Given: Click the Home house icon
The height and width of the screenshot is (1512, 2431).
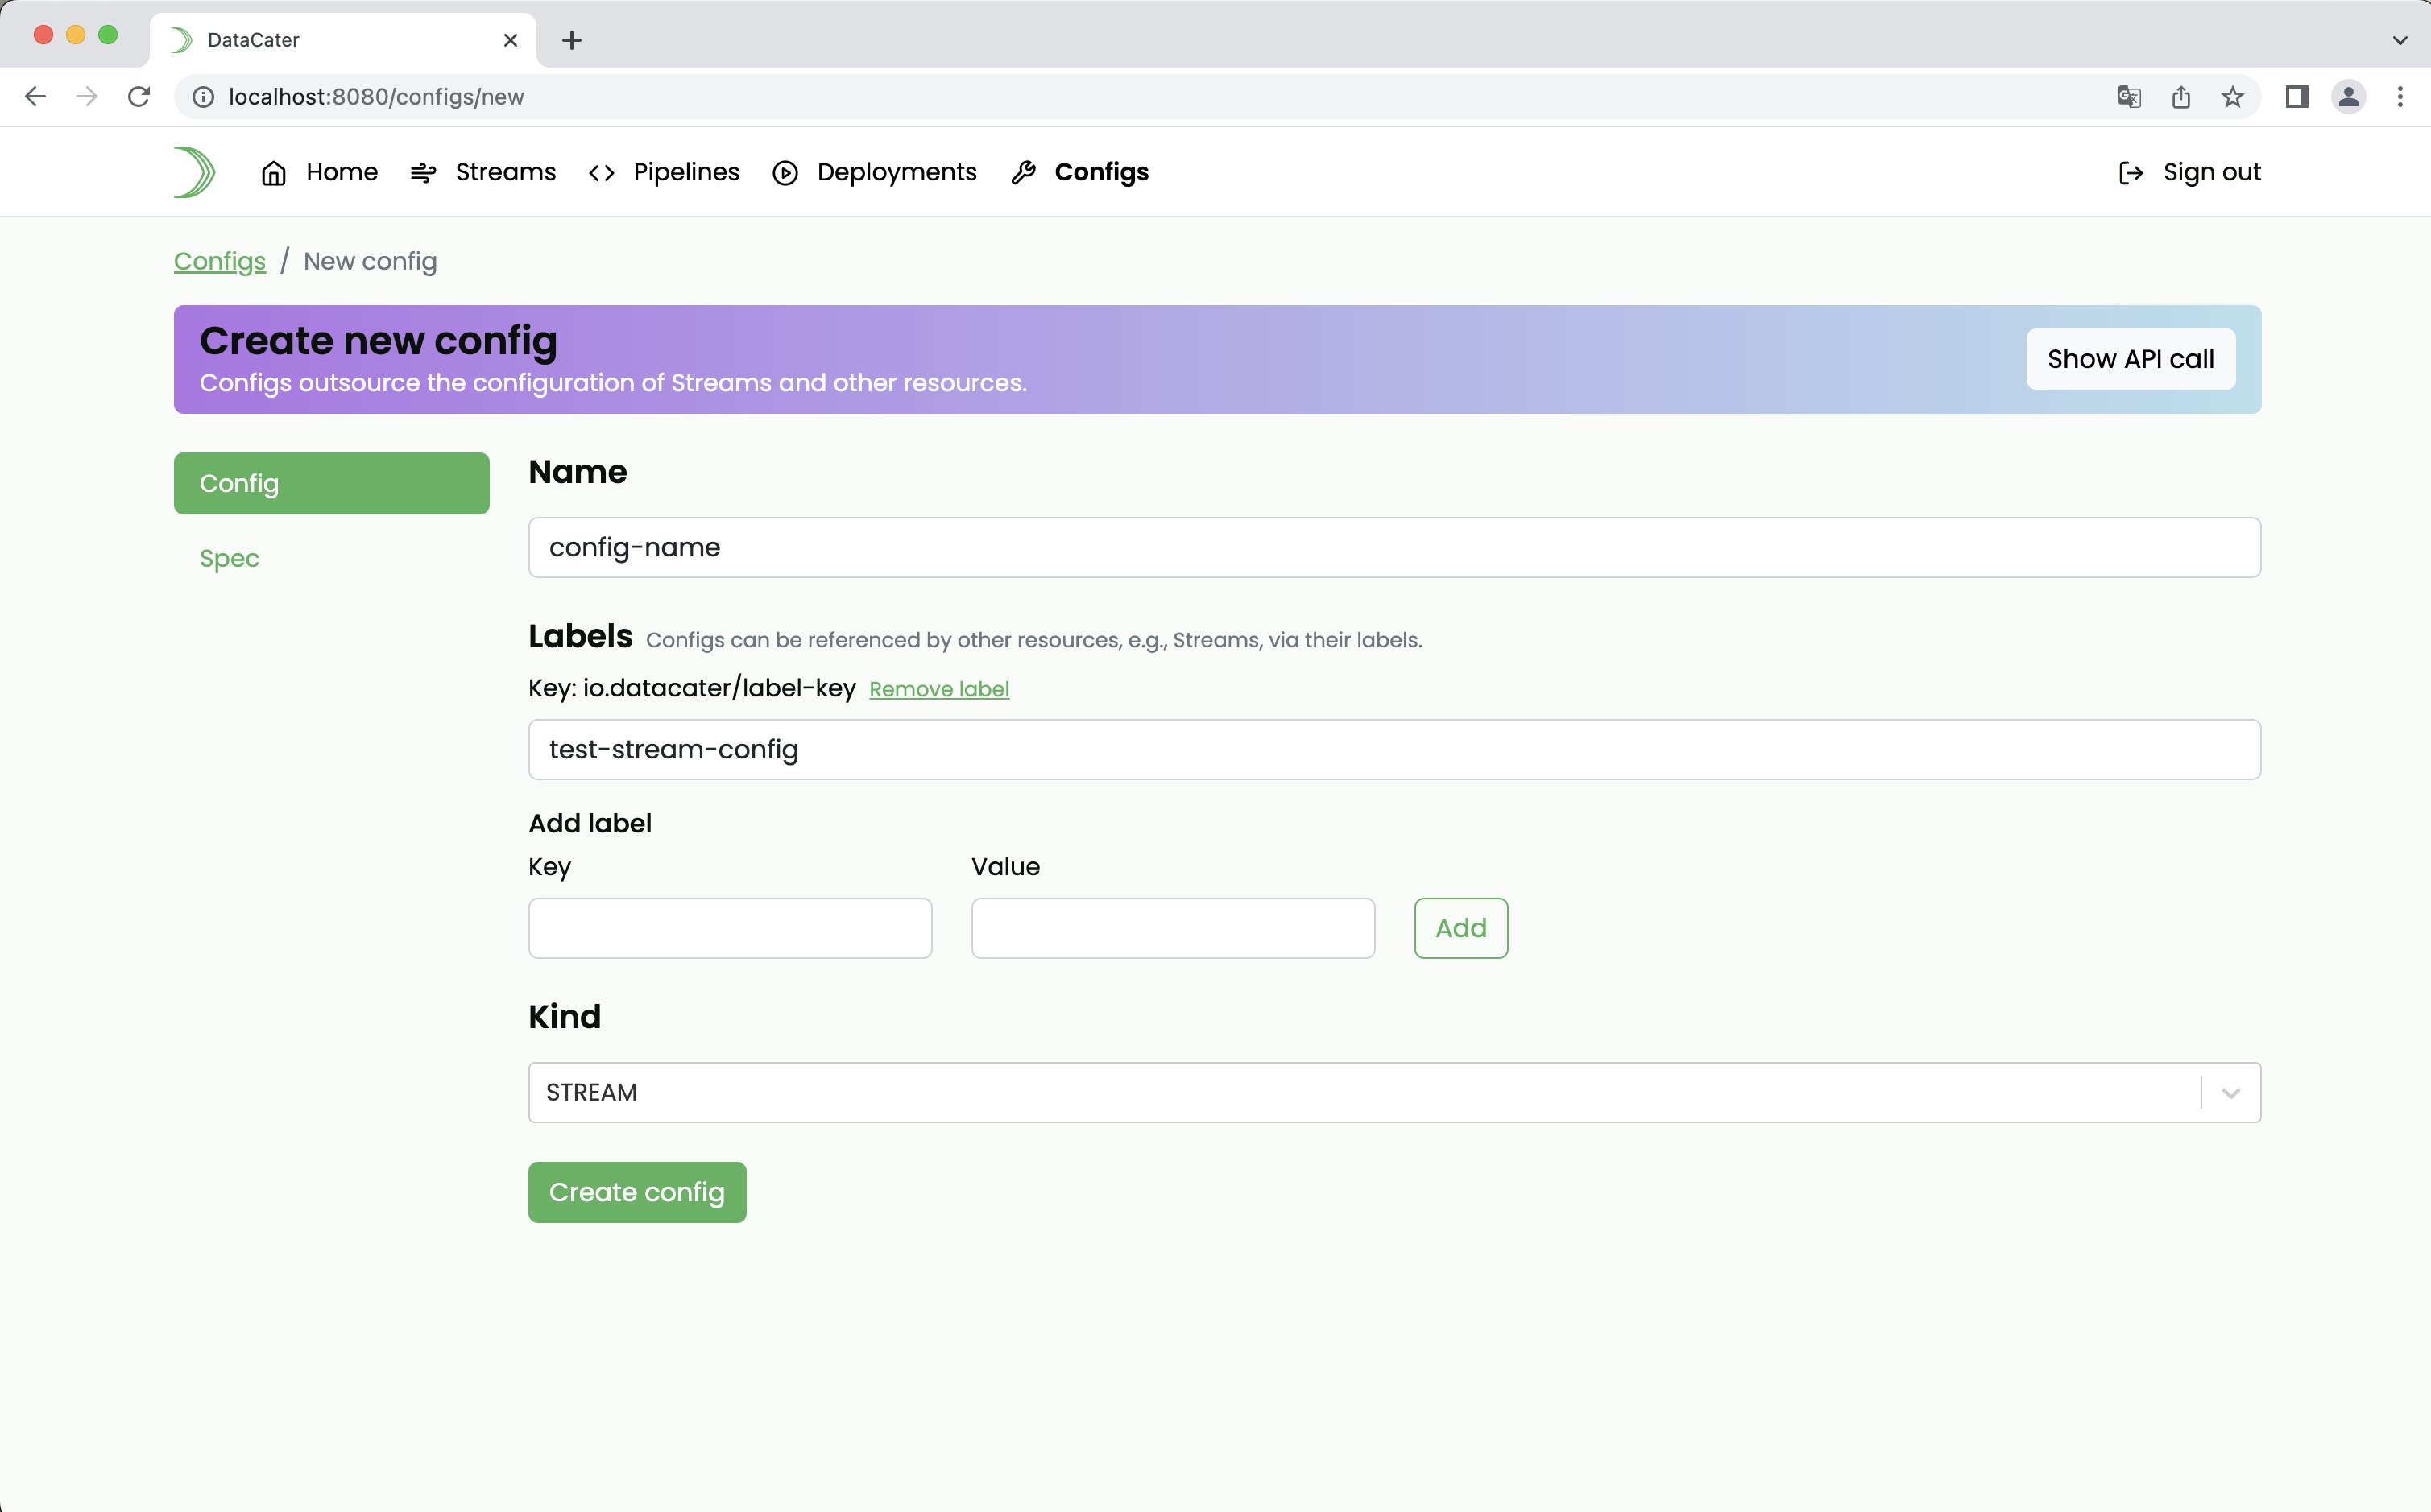Looking at the screenshot, I should [x=273, y=173].
